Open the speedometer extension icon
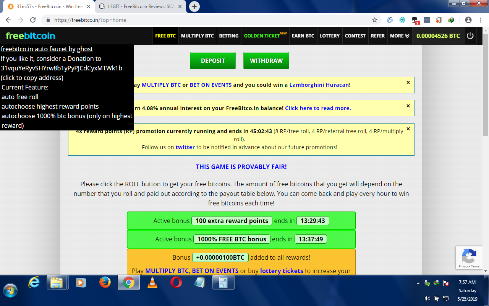 (x=390, y=20)
